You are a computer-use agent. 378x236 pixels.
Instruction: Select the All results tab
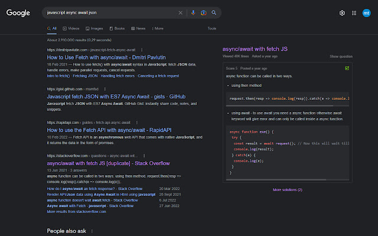pyautogui.click(x=52, y=28)
